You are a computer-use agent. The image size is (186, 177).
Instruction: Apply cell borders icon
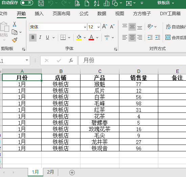point(63,37)
